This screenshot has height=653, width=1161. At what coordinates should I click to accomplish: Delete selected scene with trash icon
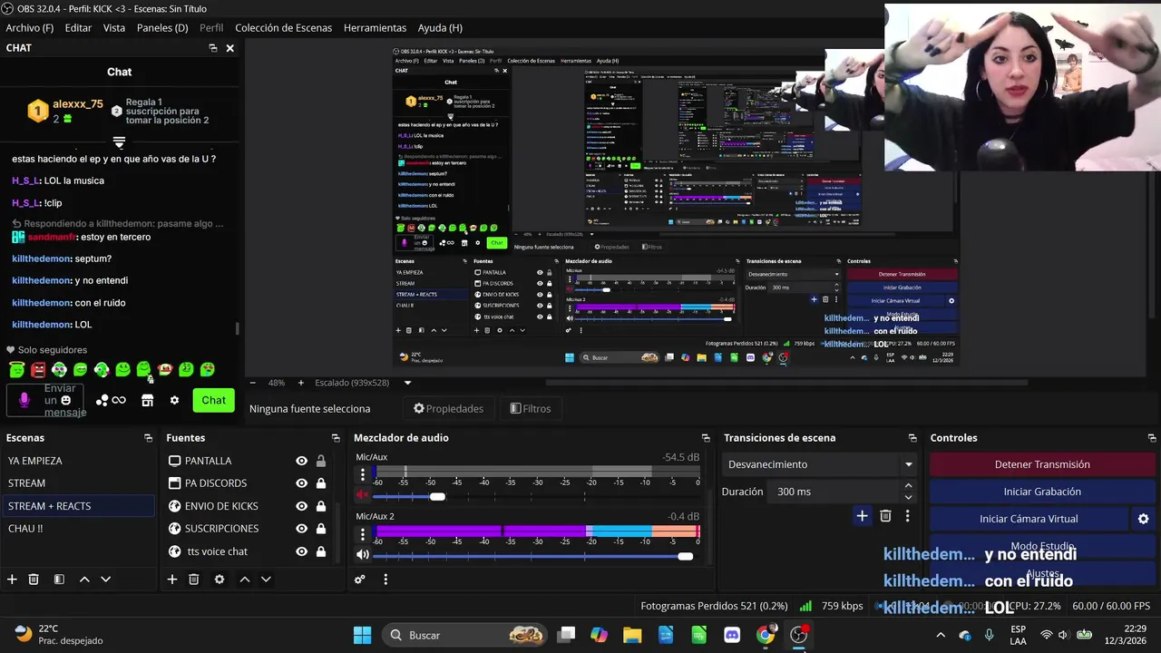[x=34, y=580]
